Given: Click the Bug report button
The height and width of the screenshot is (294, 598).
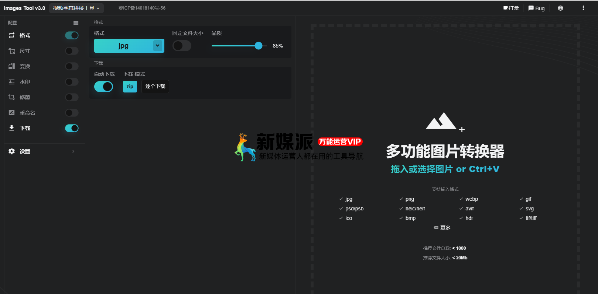Looking at the screenshot, I should point(536,8).
